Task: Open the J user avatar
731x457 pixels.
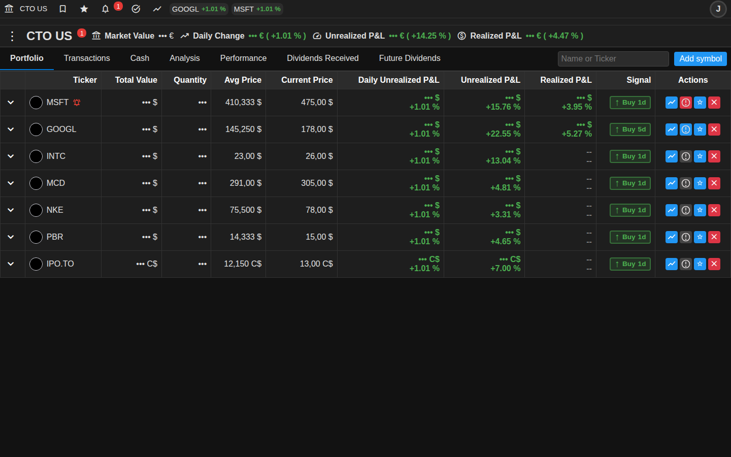Action: [x=718, y=9]
